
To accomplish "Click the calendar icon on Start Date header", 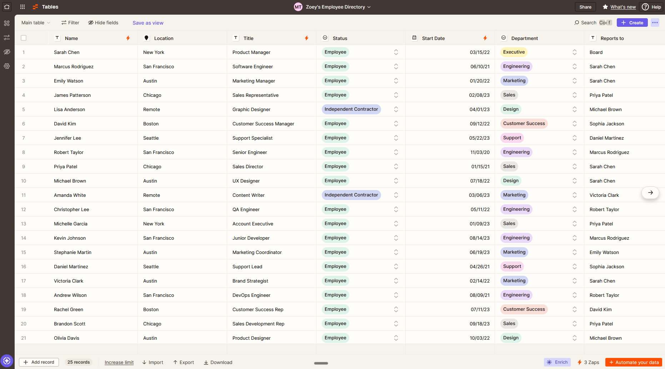I will [x=414, y=38].
